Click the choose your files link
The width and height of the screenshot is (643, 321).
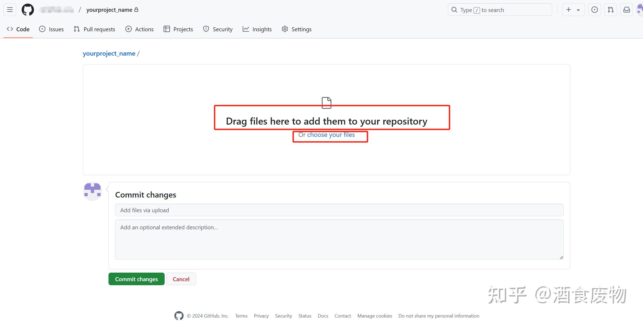coord(331,134)
